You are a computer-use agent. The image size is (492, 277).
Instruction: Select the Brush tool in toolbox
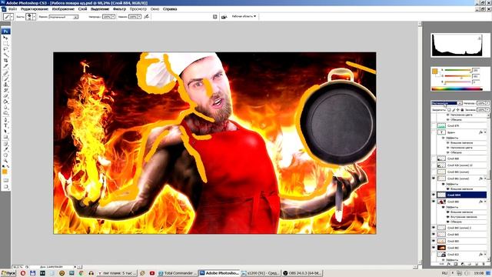(x=5, y=78)
